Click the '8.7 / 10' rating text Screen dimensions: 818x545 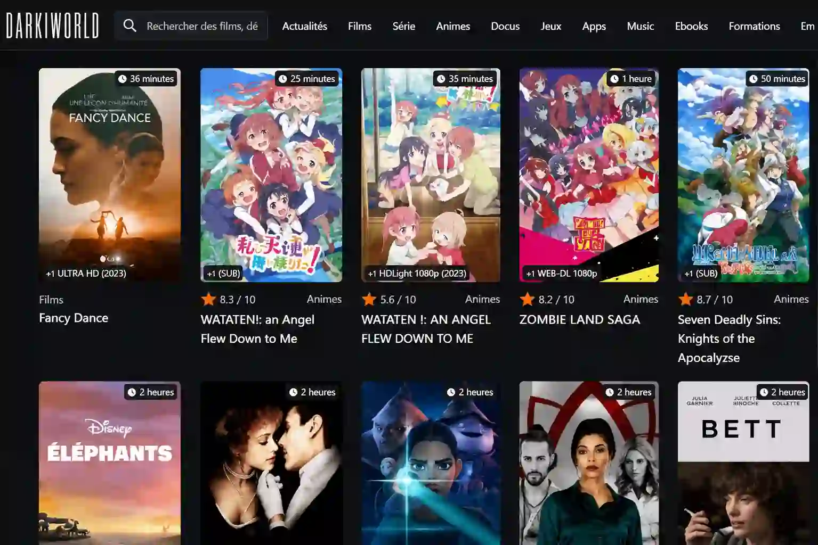coord(715,300)
